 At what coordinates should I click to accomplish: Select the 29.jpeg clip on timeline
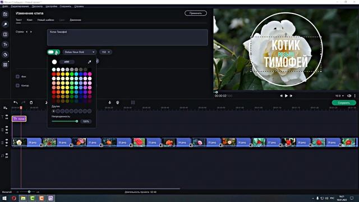(x=26, y=142)
